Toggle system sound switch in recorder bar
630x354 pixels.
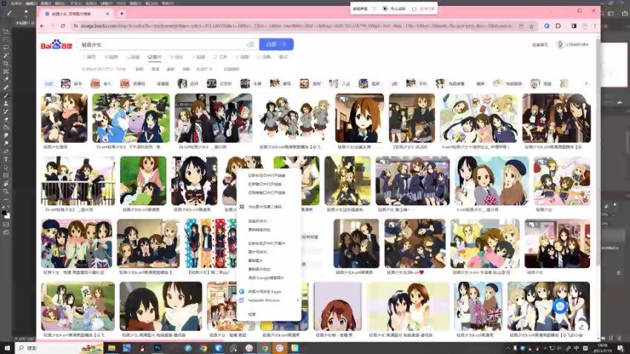pyautogui.click(x=374, y=8)
